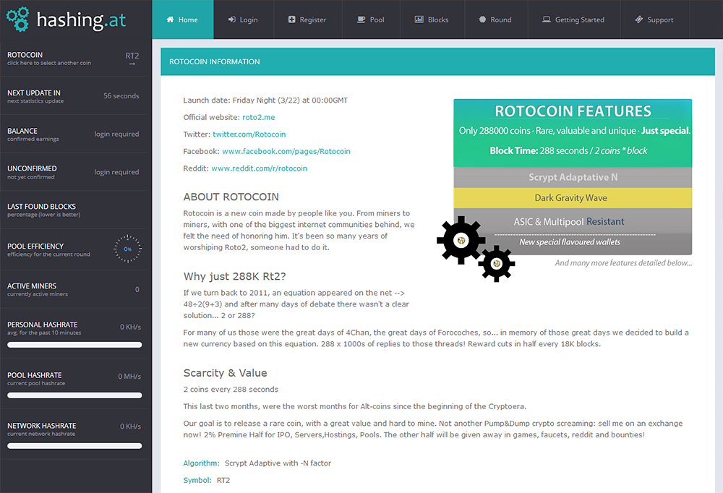Click the hashing.at site title

coord(81,20)
